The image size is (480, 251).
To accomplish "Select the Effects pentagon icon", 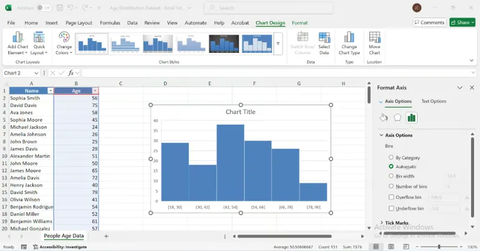I will [x=398, y=118].
